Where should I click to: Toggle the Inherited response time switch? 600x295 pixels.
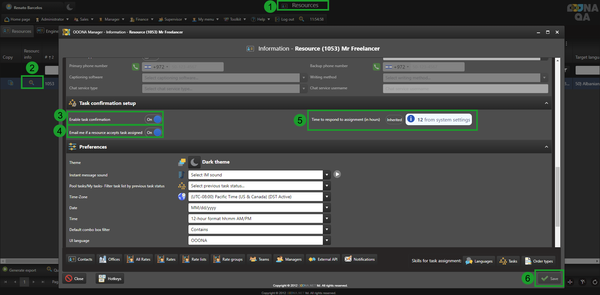coord(394,120)
